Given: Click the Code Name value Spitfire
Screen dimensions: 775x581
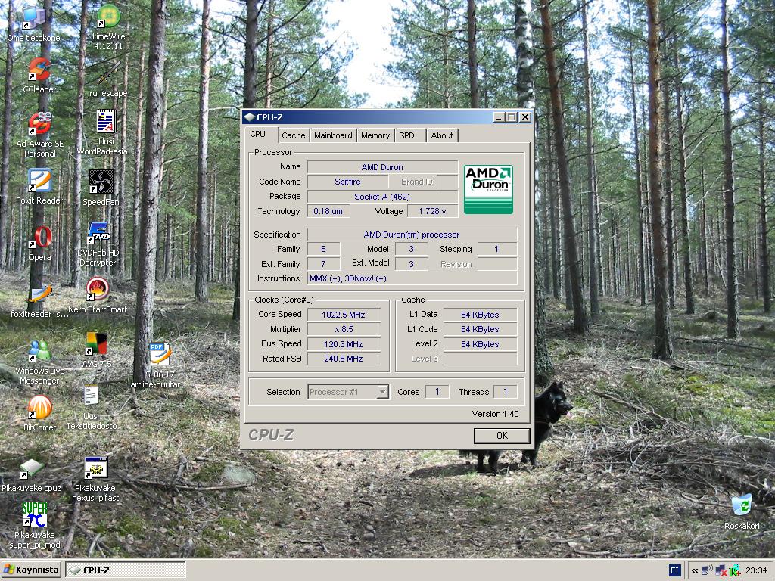Looking at the screenshot, I should 347,182.
